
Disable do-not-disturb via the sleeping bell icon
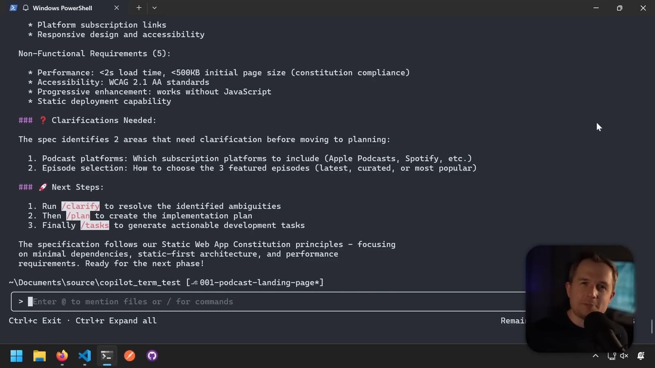coord(640,356)
